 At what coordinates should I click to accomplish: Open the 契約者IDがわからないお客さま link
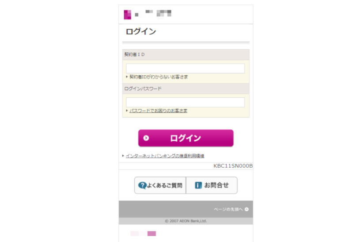[x=159, y=77]
